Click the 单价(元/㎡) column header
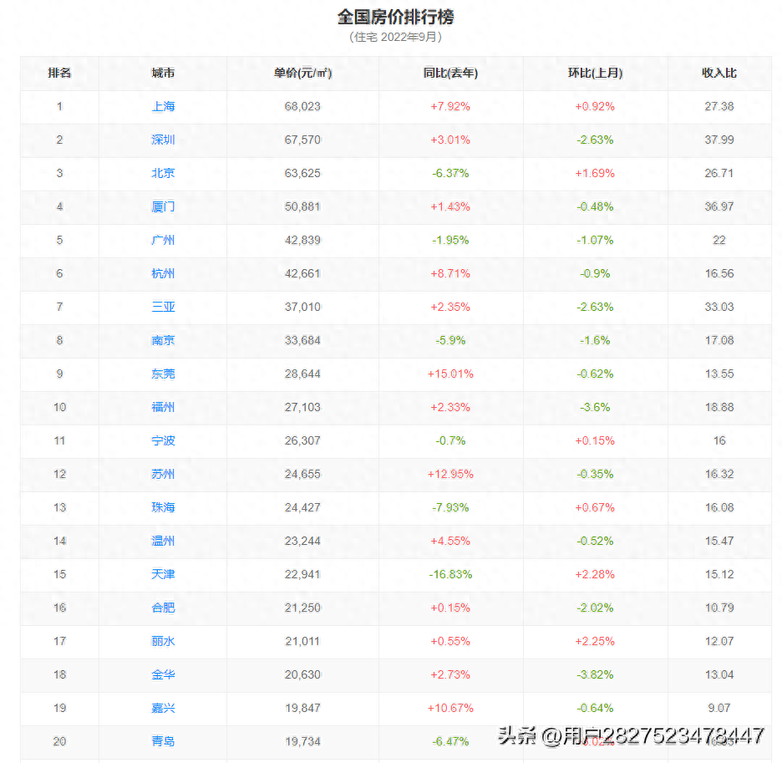Screen dimensions: 782x763 click(302, 73)
